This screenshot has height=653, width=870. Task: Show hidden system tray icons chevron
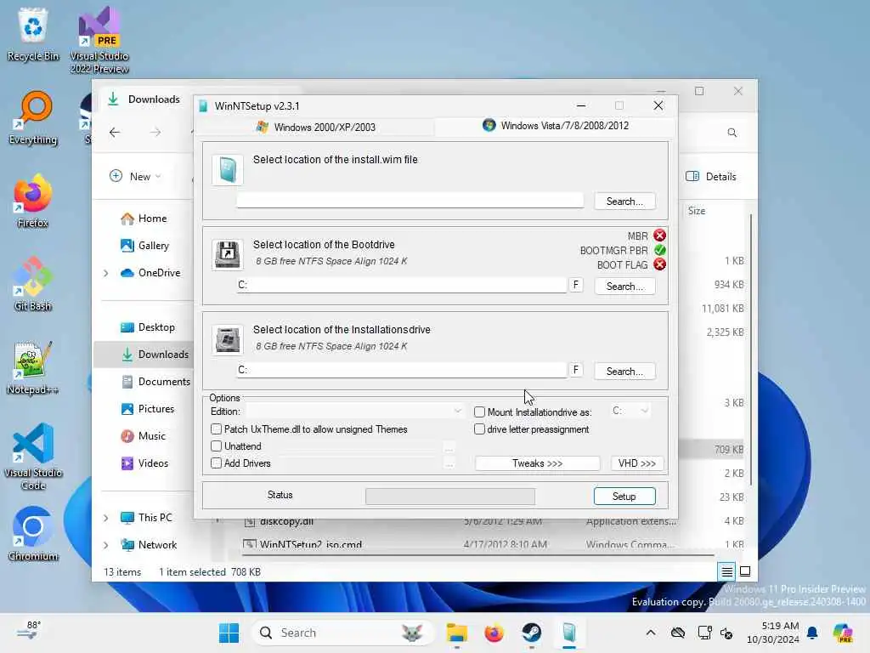651,633
